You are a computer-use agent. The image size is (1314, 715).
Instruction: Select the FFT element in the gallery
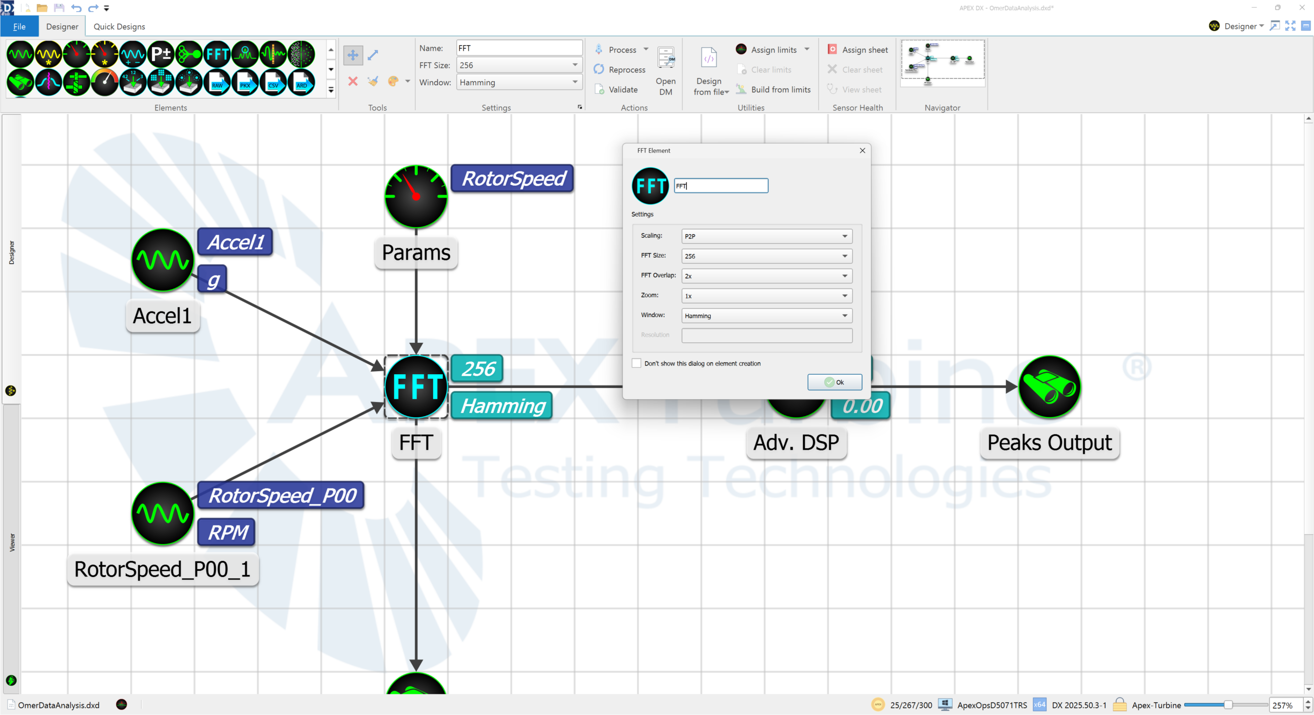tap(218, 54)
